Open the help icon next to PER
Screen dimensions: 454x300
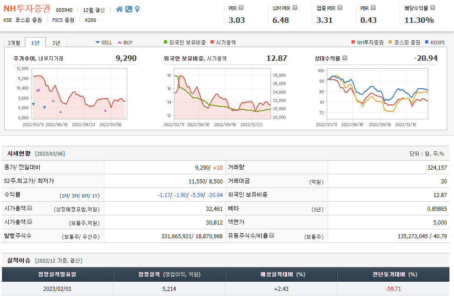pyautogui.click(x=241, y=8)
